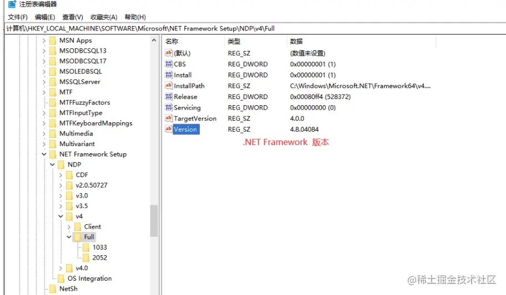
Task: Click the Release DWORD value icon
Action: (x=169, y=96)
